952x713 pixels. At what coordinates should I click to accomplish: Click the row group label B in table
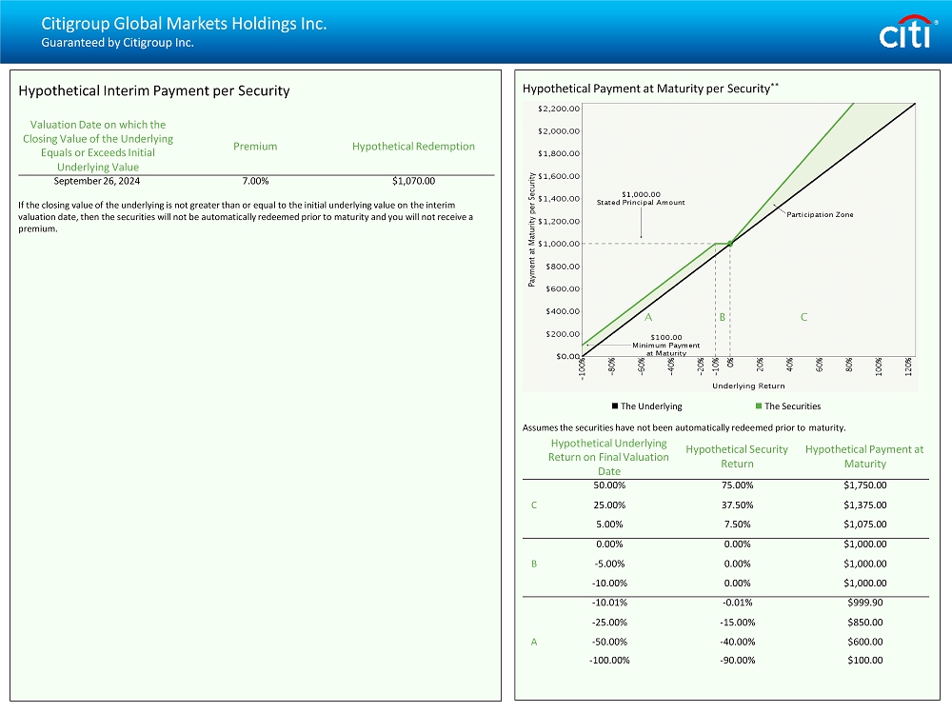534,564
